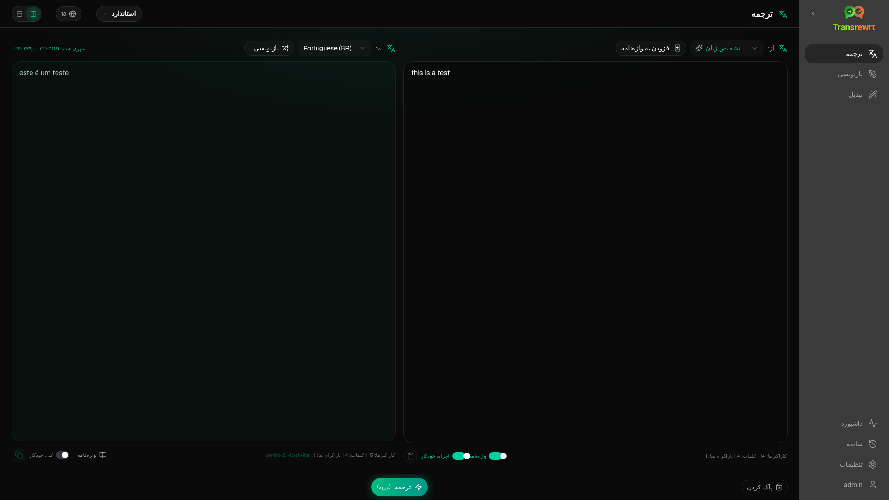The width and height of the screenshot is (889, 500).
Task: Click the green ترجمه translate button
Action: coord(400,487)
